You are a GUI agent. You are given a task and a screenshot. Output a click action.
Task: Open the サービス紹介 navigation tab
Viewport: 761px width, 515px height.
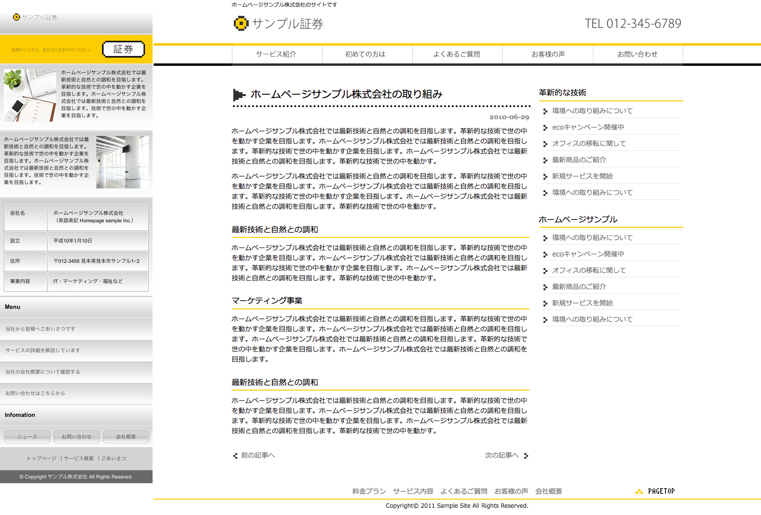coord(277,54)
